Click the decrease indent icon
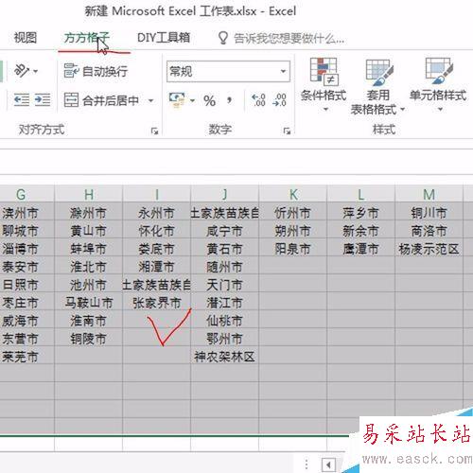Viewport: 473px width, 473px height. [x=22, y=100]
